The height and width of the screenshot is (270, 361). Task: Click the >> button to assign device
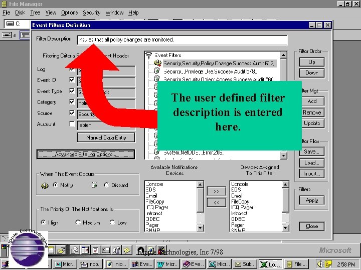click(217, 191)
